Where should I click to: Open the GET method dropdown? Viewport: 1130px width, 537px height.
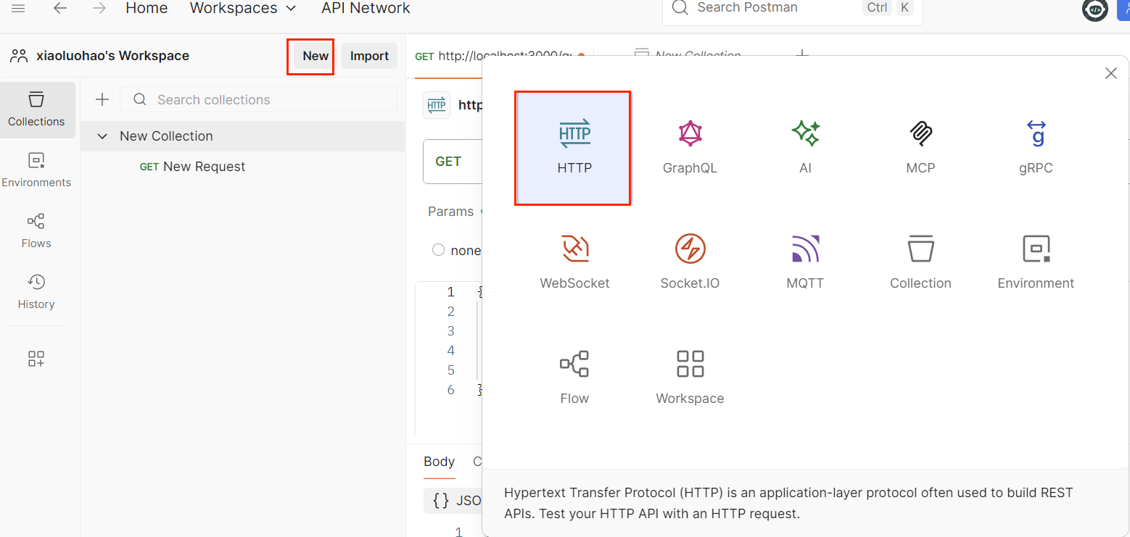click(x=453, y=162)
